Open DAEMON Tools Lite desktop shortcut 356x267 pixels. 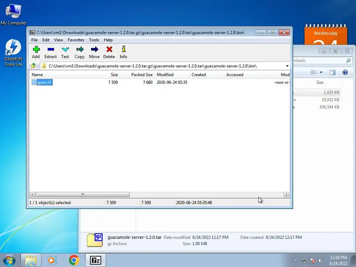14,53
